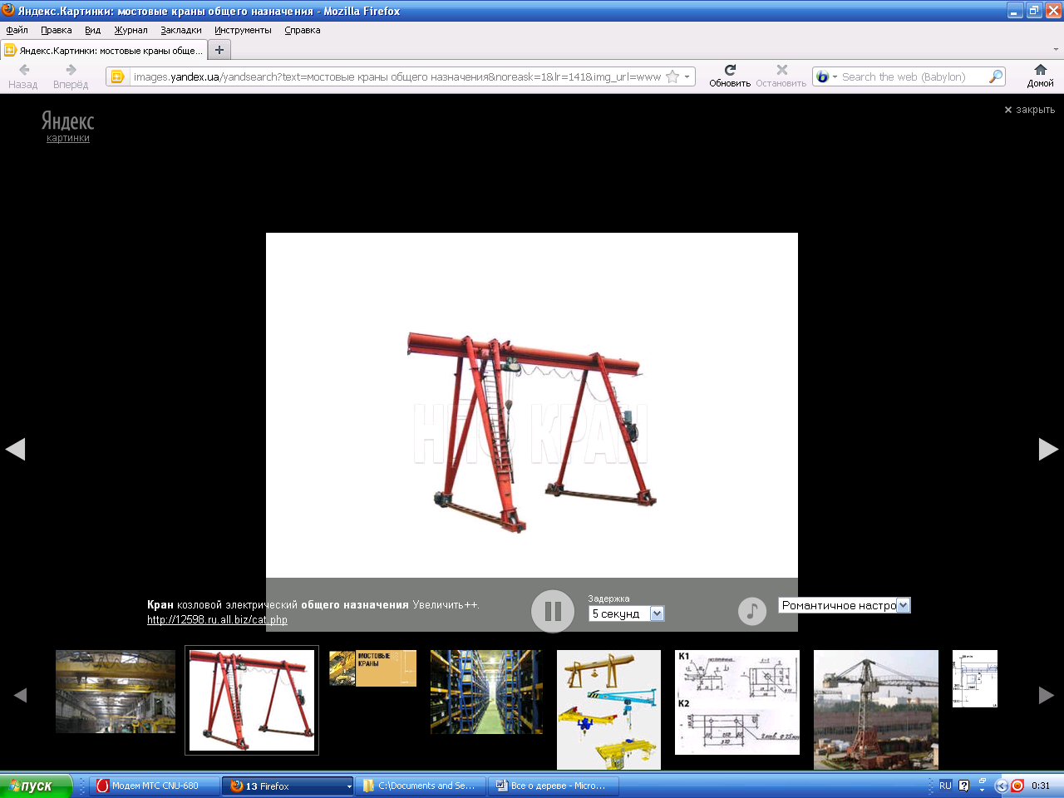1064x798 pixels.
Task: Select the factory overhead crane thumbnail
Action: (x=116, y=692)
